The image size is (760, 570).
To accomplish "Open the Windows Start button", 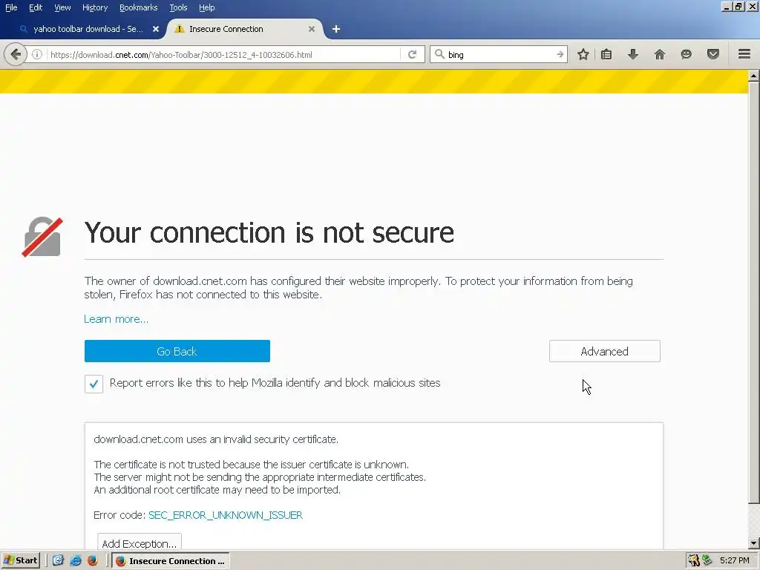I will [21, 560].
